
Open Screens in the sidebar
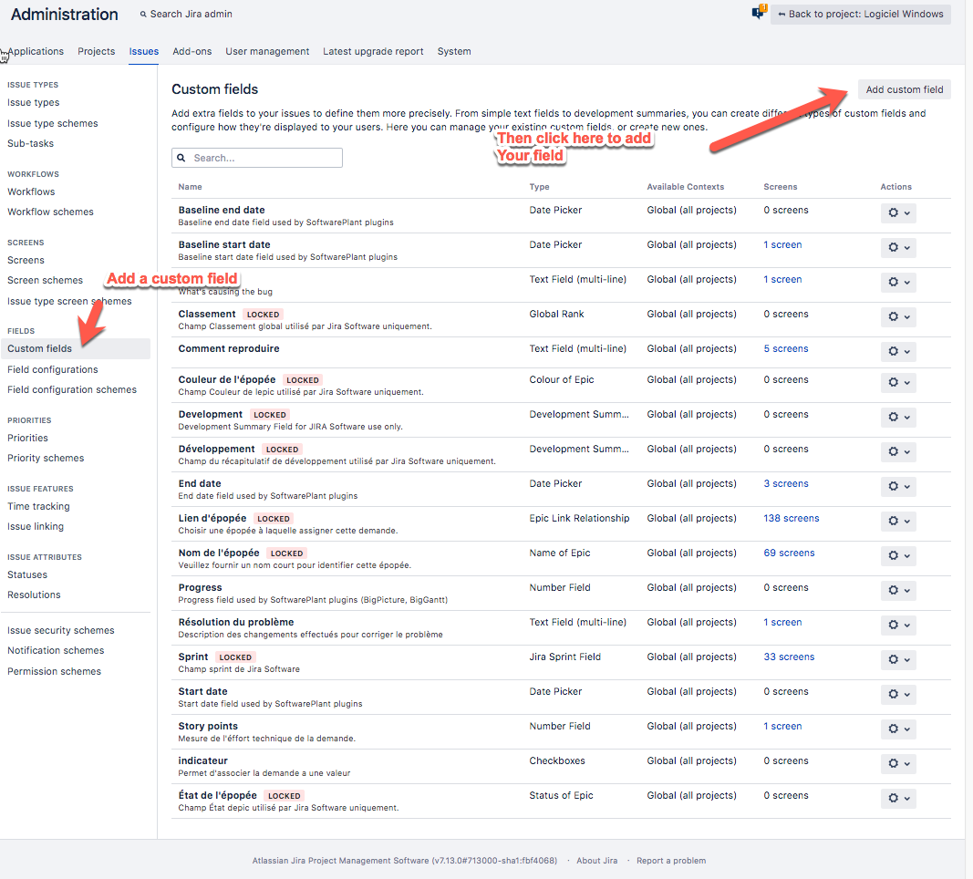coord(26,260)
